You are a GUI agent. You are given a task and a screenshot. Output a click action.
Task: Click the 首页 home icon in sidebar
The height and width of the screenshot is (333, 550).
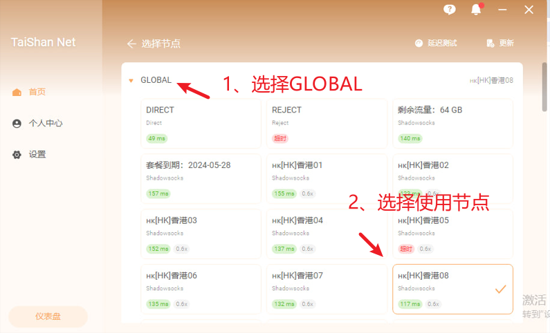pyautogui.click(x=17, y=92)
